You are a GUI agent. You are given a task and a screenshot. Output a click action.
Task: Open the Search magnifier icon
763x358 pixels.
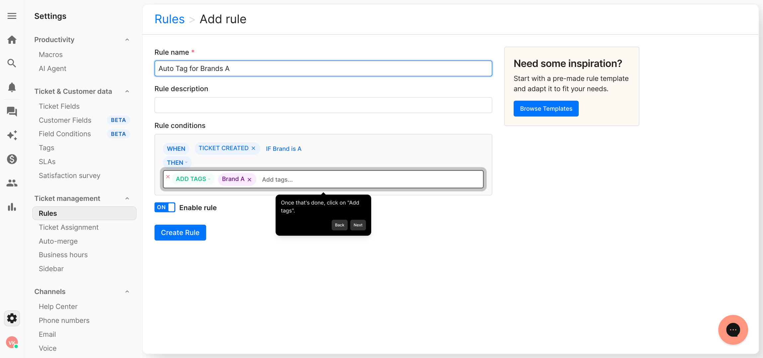pos(12,63)
